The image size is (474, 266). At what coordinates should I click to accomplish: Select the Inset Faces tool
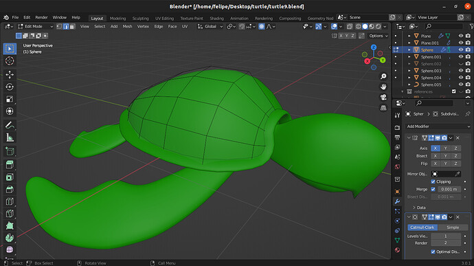pos(10,177)
